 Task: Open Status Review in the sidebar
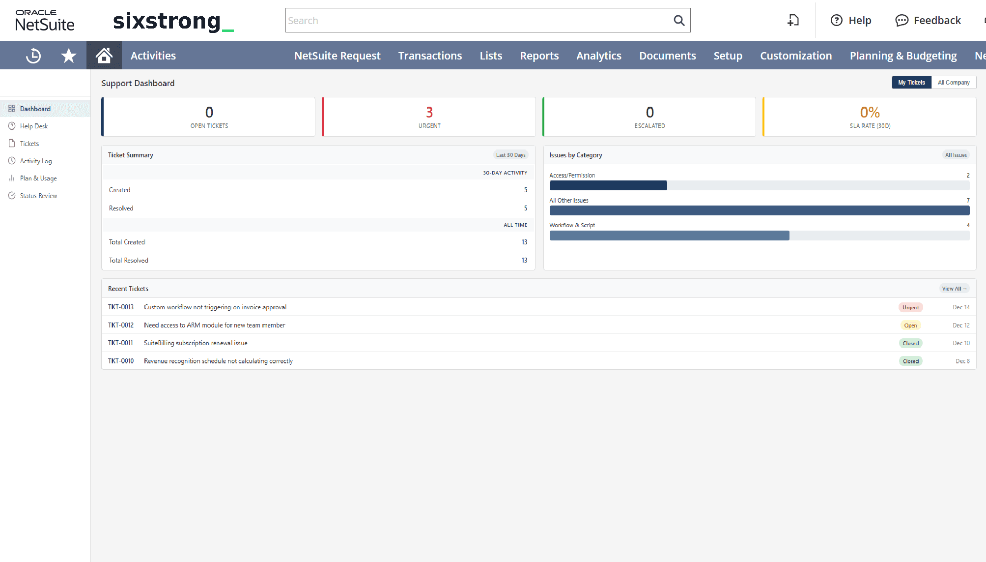point(38,196)
